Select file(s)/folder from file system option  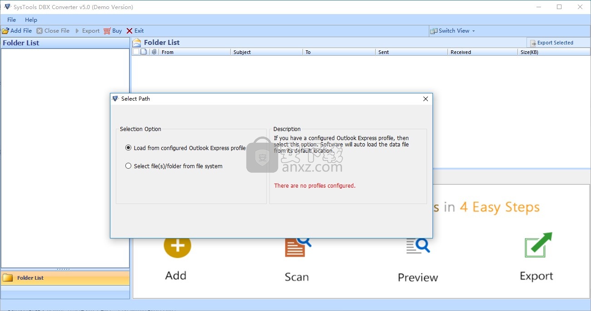pyautogui.click(x=129, y=166)
